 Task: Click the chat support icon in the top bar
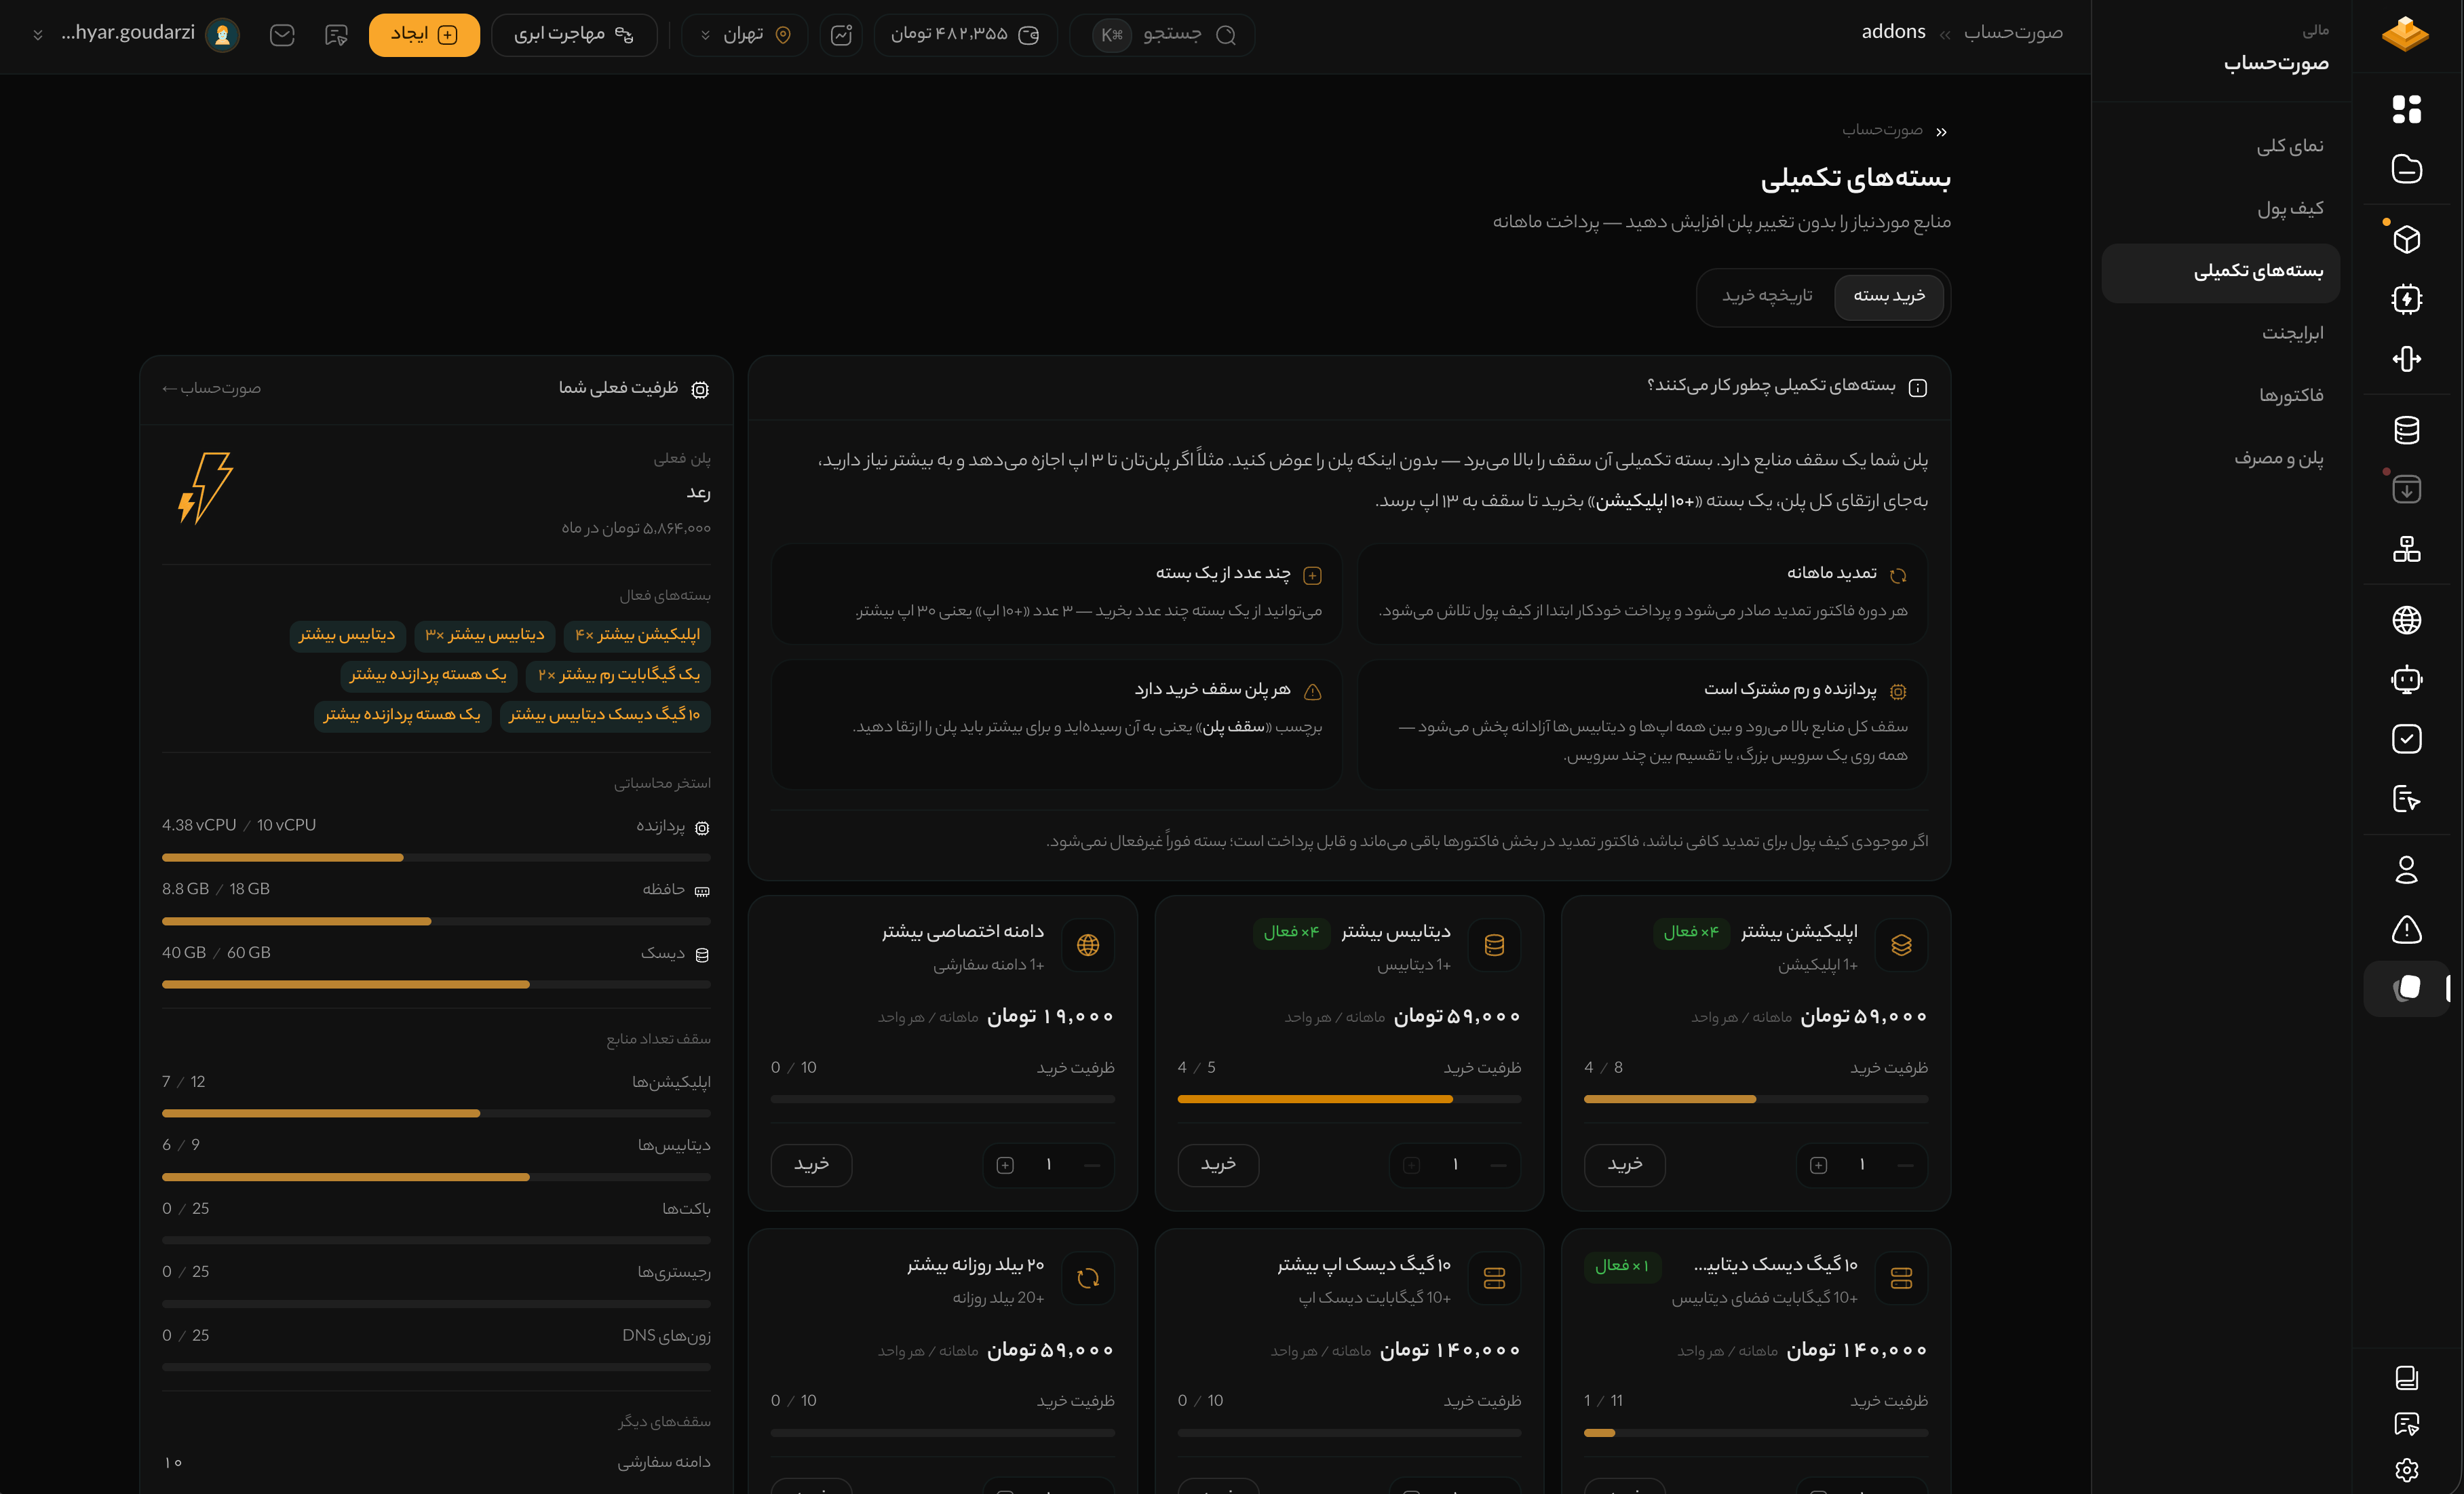tap(336, 35)
